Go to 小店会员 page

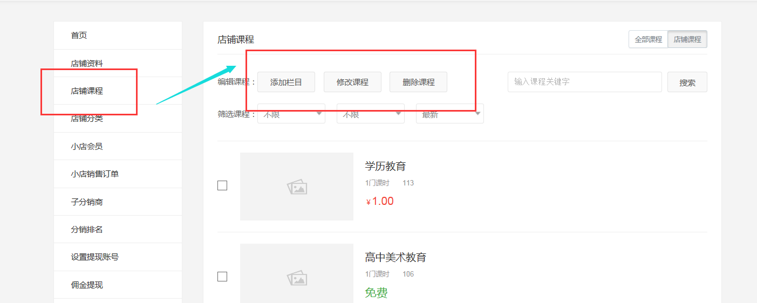[x=118, y=147]
